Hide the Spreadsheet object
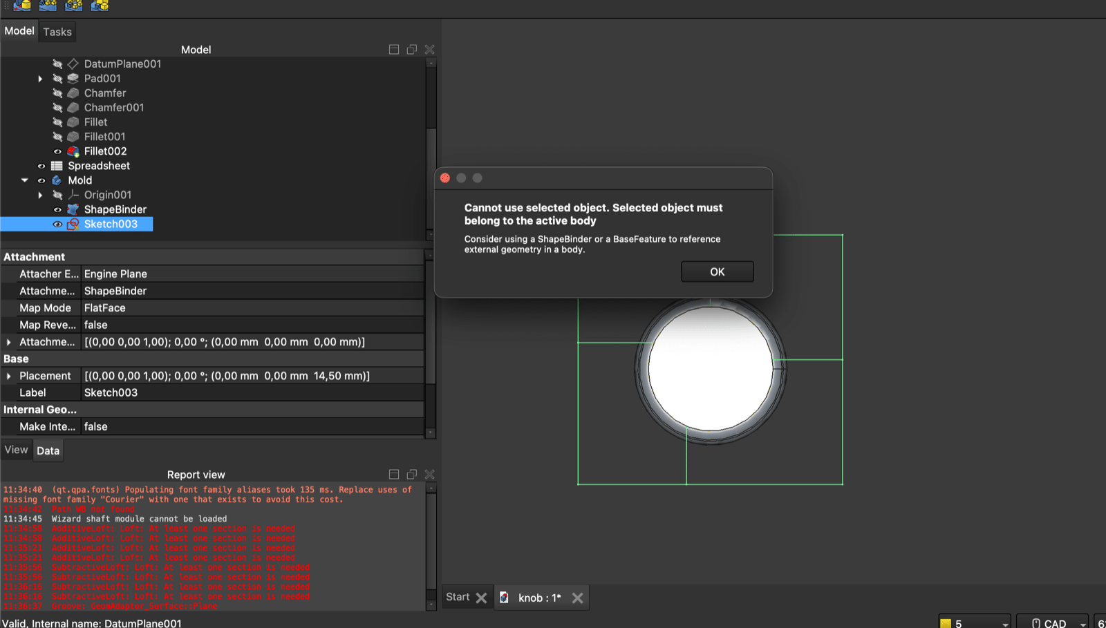 (41, 166)
